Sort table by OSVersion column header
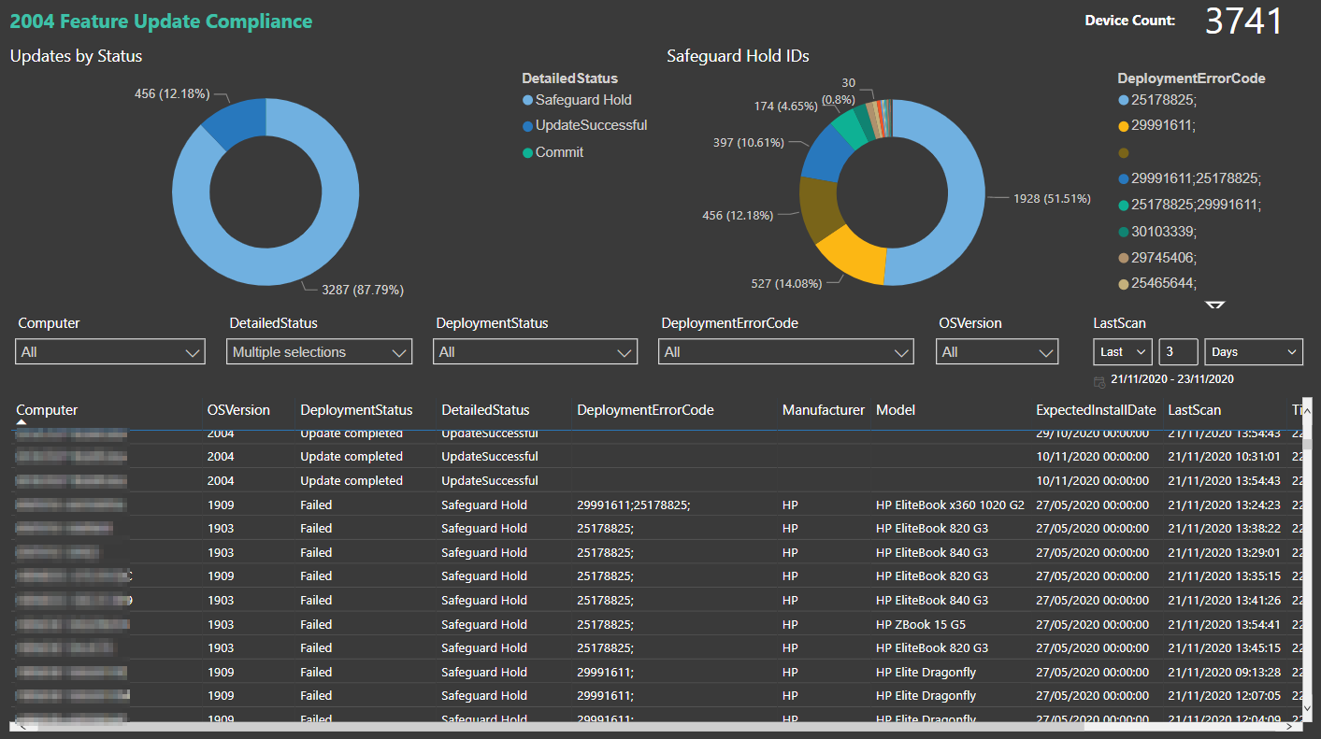1321x739 pixels. coord(238,410)
